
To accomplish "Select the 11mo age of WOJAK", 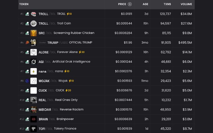I will tap(145, 81).
